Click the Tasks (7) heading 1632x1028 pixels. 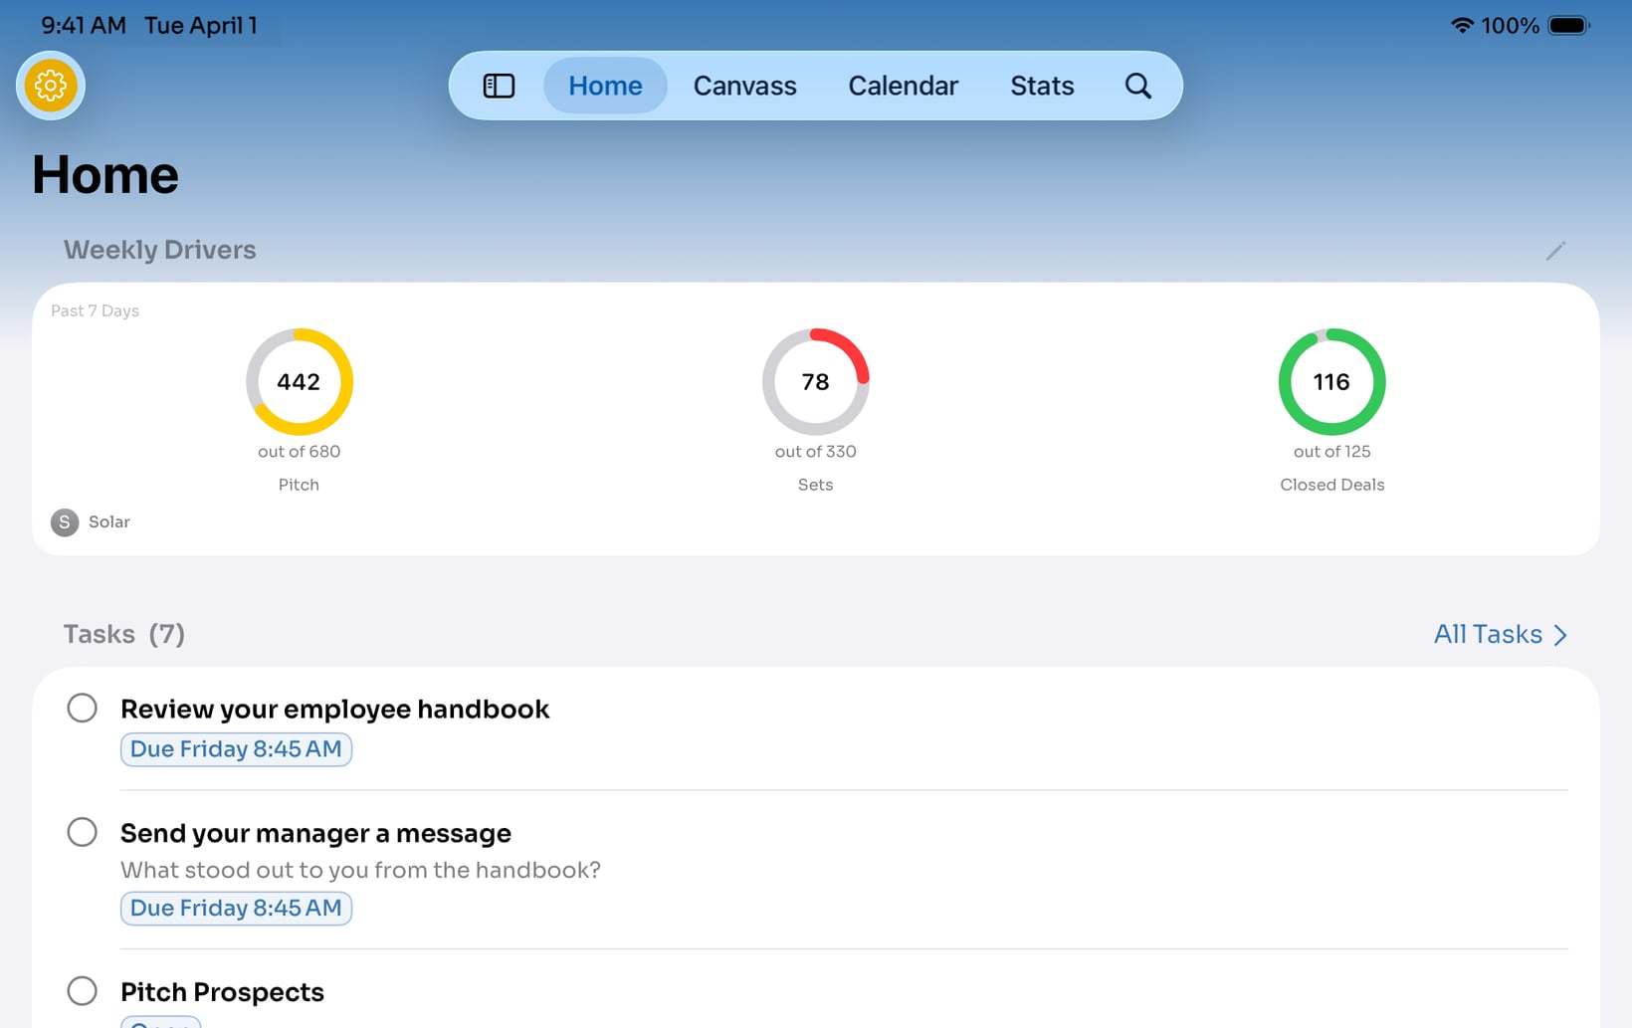tap(124, 634)
